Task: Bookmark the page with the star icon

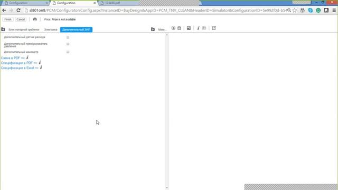Action: (x=295, y=11)
